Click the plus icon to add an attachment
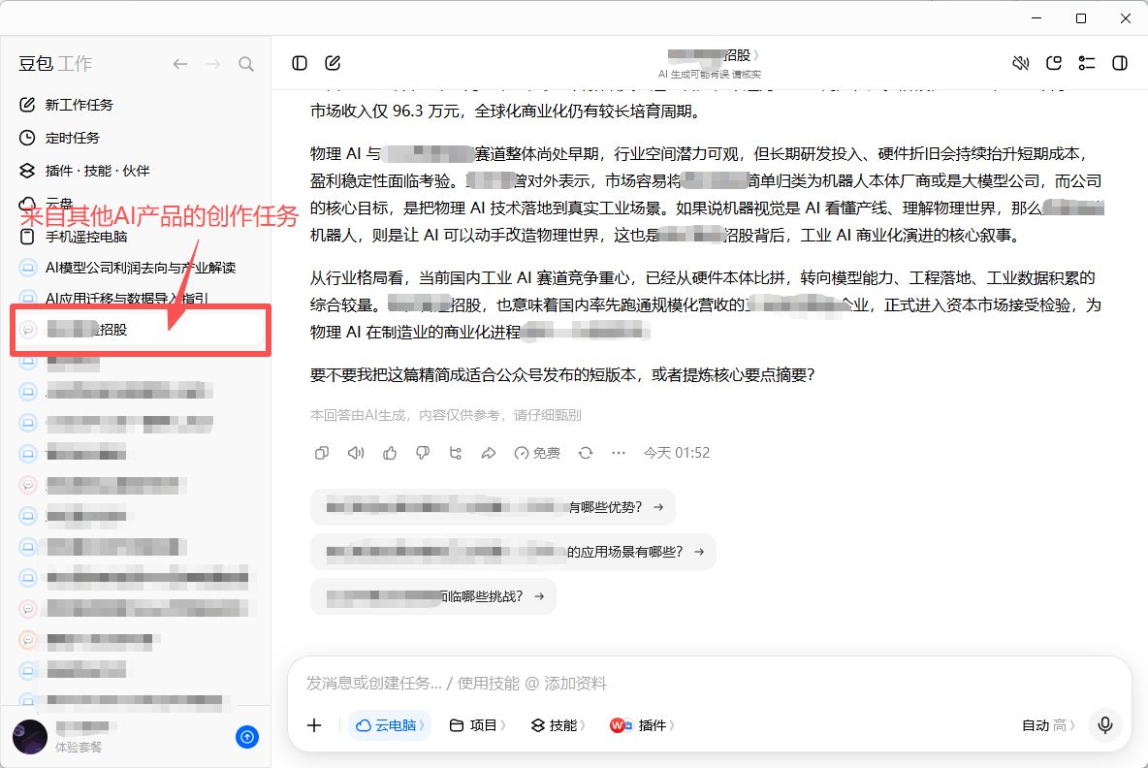 coord(314,724)
